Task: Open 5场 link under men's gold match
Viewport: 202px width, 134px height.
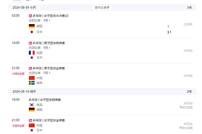Action: pos(47,73)
